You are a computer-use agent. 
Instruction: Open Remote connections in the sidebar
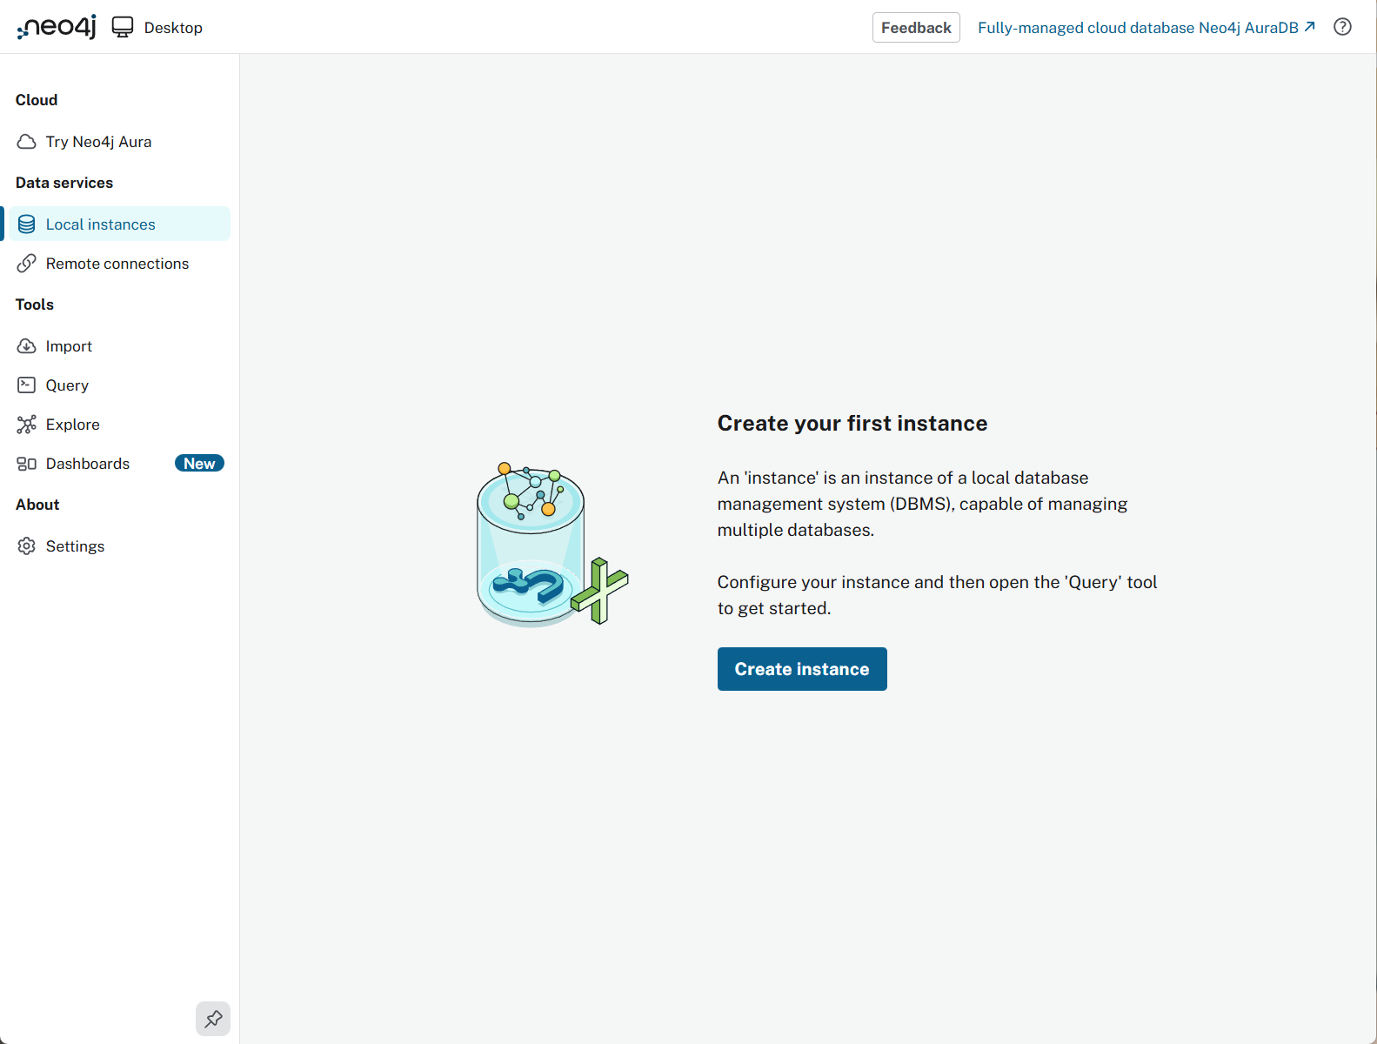(x=117, y=264)
